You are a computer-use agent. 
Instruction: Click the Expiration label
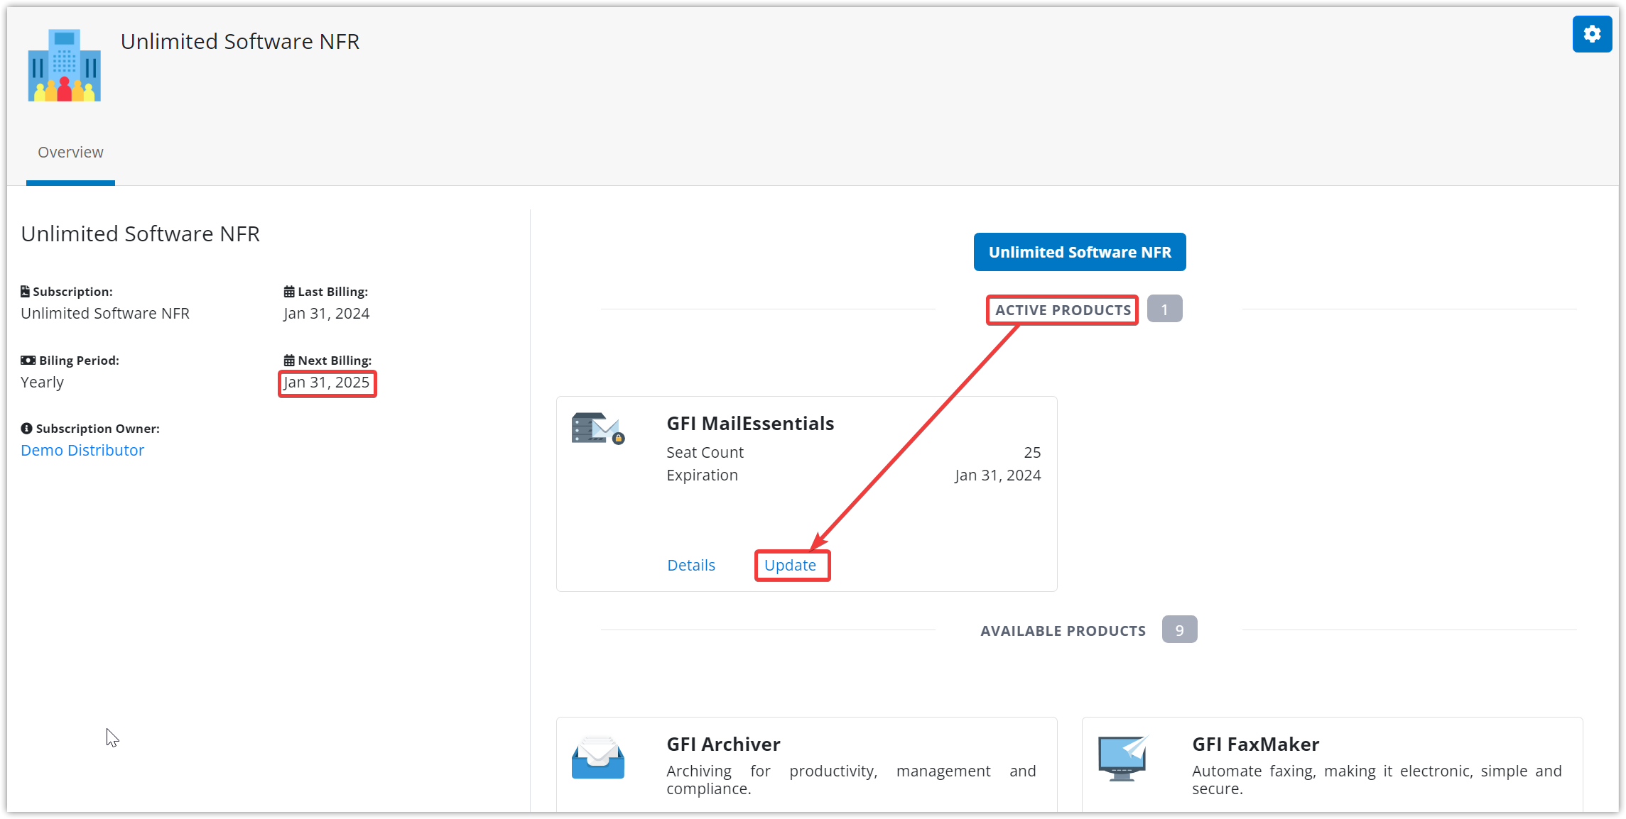[702, 475]
